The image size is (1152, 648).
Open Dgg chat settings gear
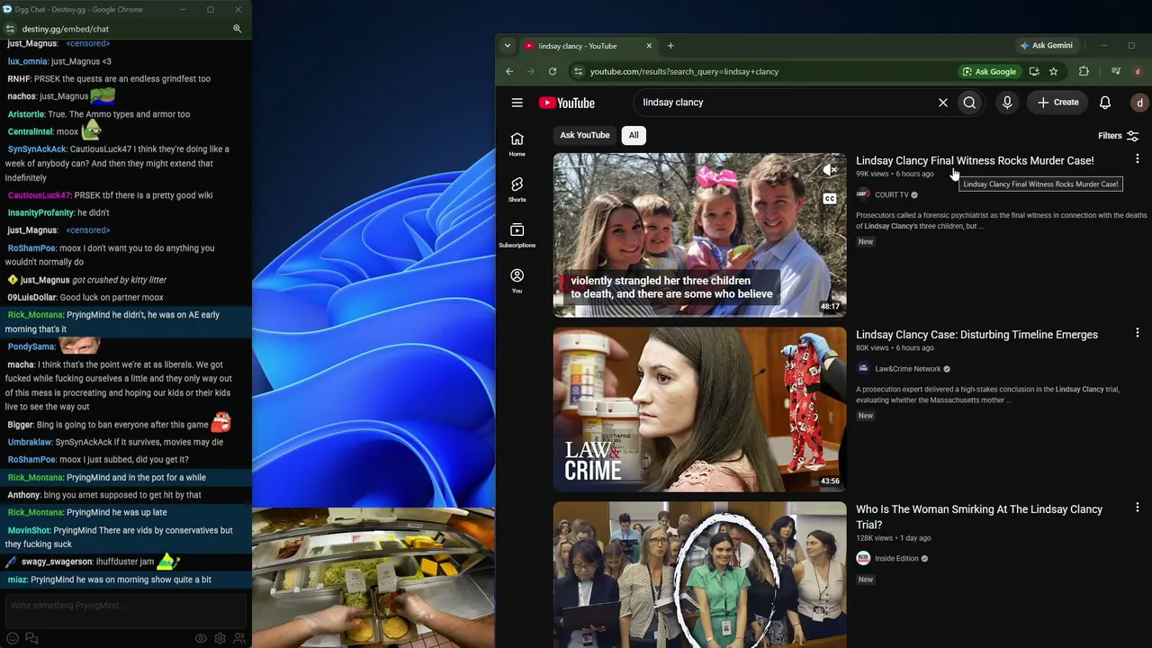pyautogui.click(x=220, y=638)
